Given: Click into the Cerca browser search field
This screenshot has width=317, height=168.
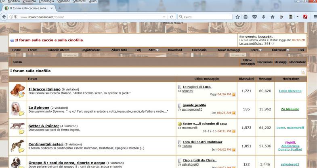Looking at the screenshot, I should tap(206, 17).
